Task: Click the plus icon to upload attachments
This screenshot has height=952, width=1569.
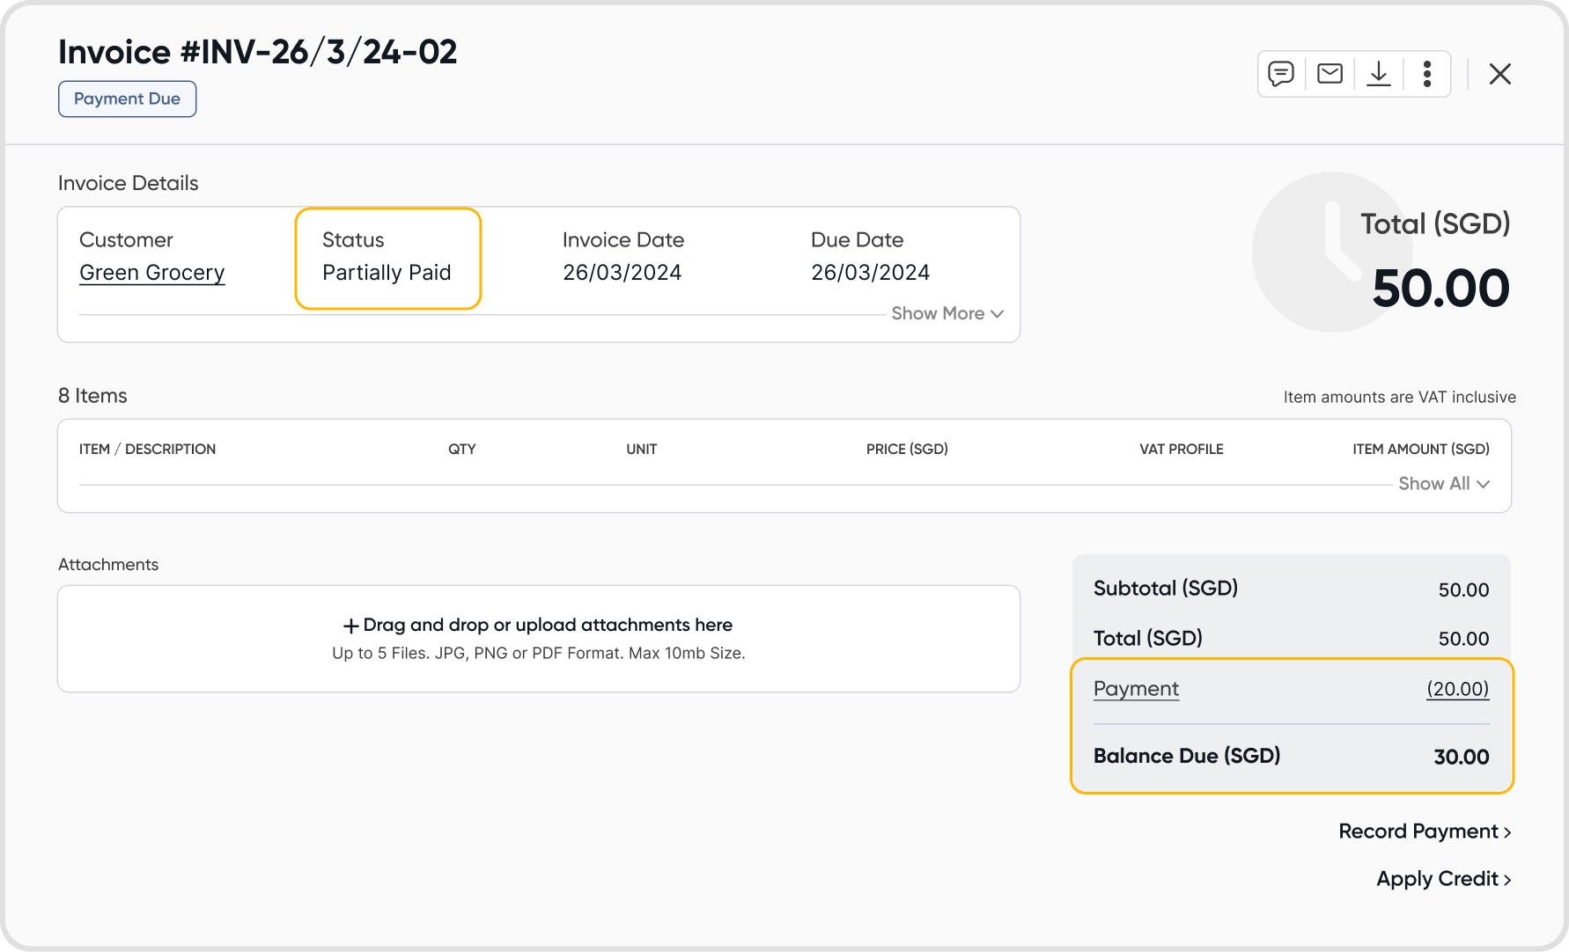Action: pyautogui.click(x=350, y=626)
